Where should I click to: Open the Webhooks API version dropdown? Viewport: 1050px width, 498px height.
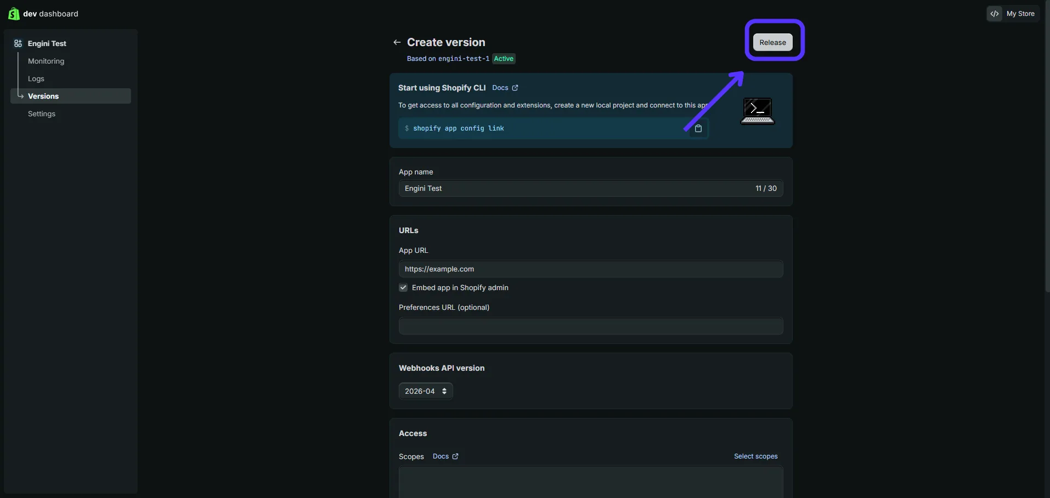(426, 391)
